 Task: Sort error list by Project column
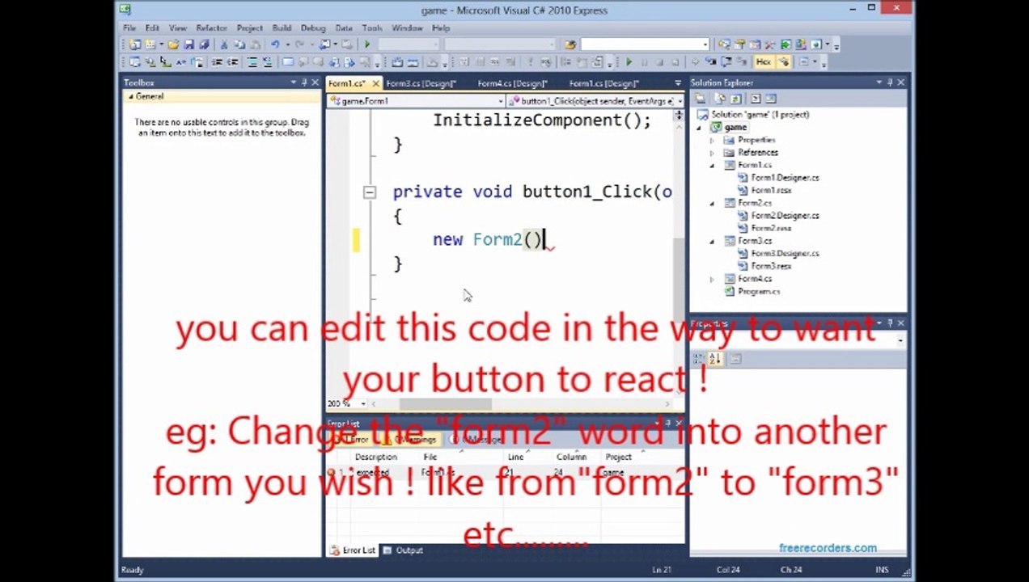point(618,457)
